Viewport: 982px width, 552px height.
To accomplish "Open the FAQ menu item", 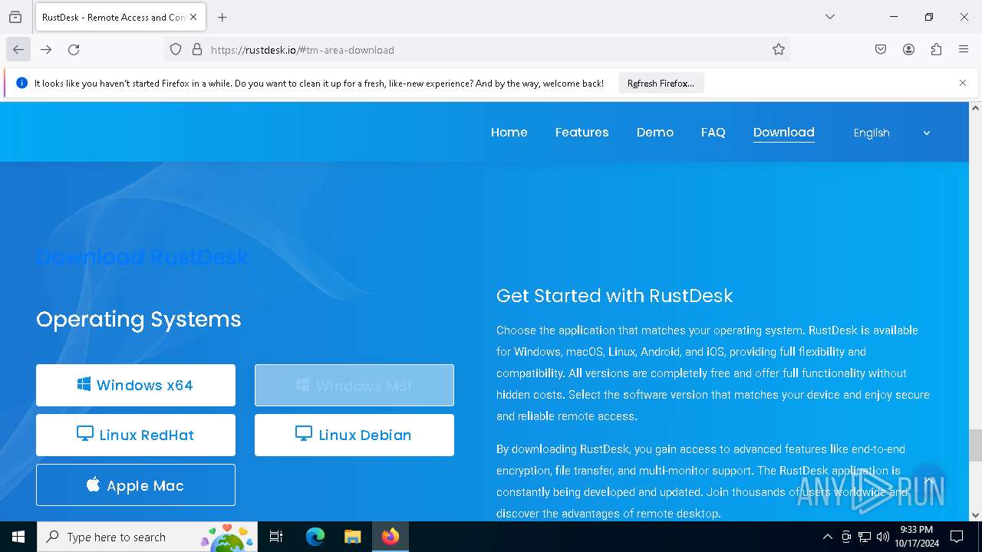I will (x=713, y=132).
